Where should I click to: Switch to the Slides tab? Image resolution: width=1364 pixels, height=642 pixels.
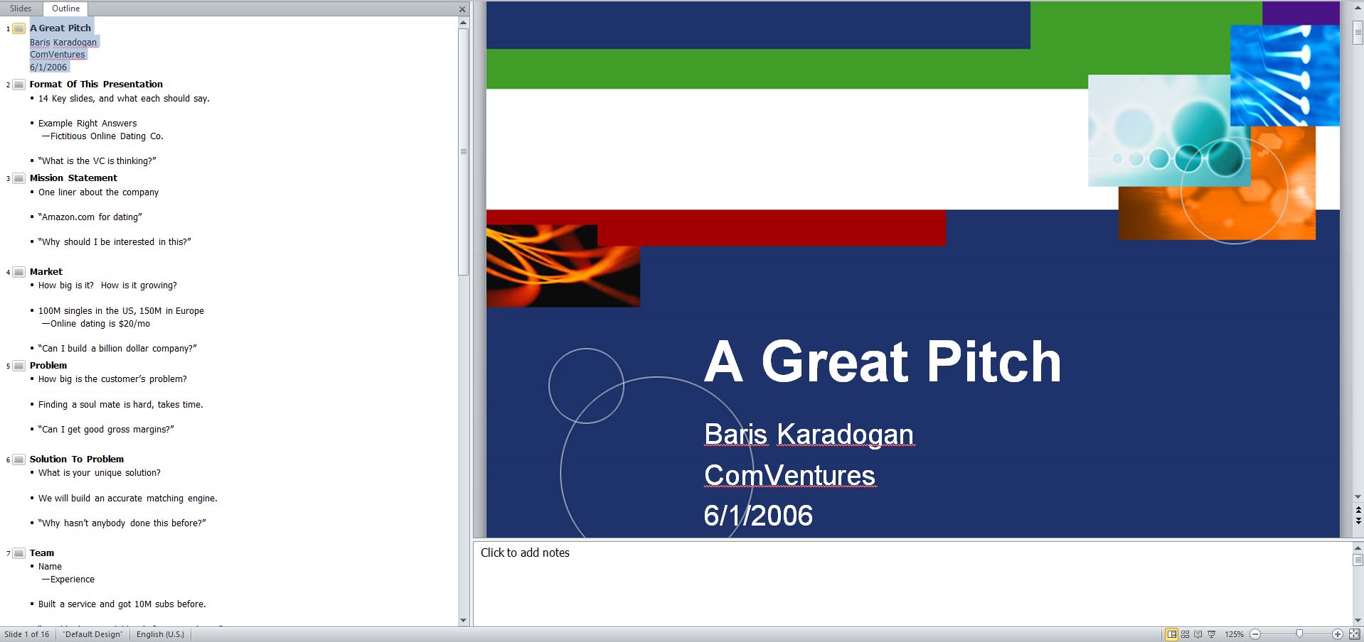click(21, 9)
